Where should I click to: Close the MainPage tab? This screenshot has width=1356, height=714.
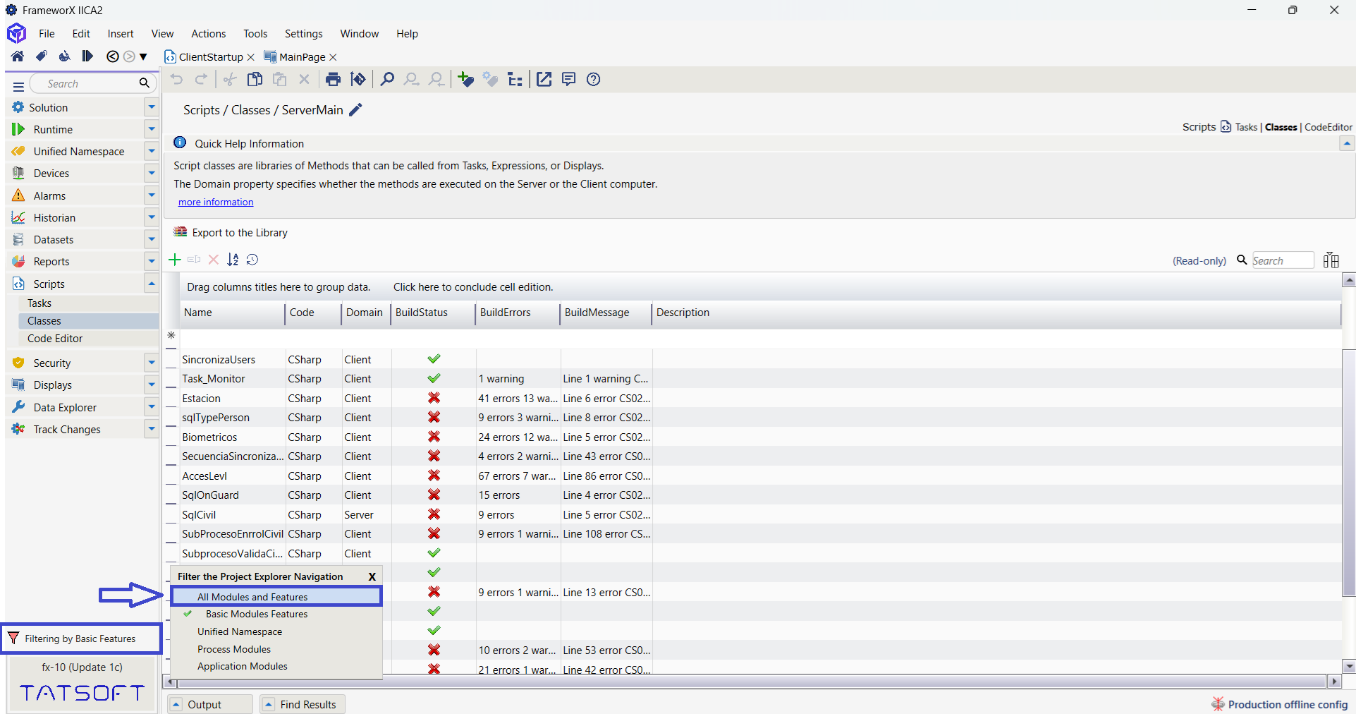tap(334, 57)
